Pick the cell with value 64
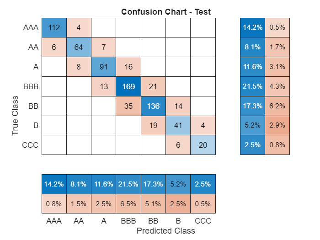Screen dimensions: 320x240 (x=79, y=47)
